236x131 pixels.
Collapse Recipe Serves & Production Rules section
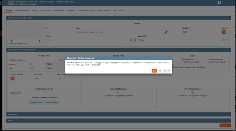pos(228,50)
